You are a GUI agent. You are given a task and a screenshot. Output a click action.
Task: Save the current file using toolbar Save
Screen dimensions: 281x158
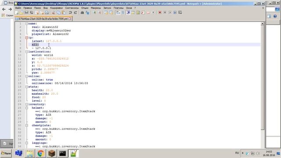pyautogui.click(x=26, y=13)
